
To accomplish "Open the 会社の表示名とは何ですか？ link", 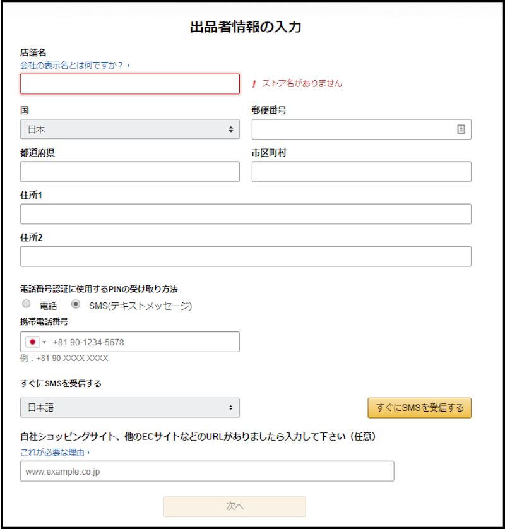I will pyautogui.click(x=71, y=65).
